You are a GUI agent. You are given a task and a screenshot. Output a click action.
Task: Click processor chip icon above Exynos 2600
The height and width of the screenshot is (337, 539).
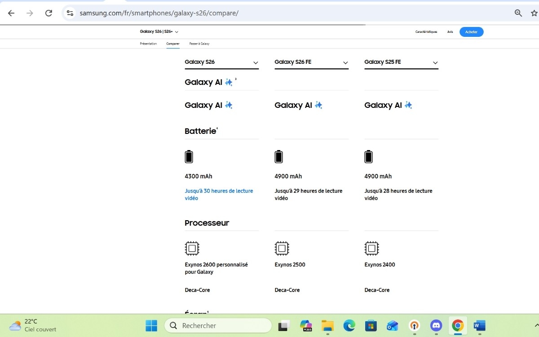192,248
